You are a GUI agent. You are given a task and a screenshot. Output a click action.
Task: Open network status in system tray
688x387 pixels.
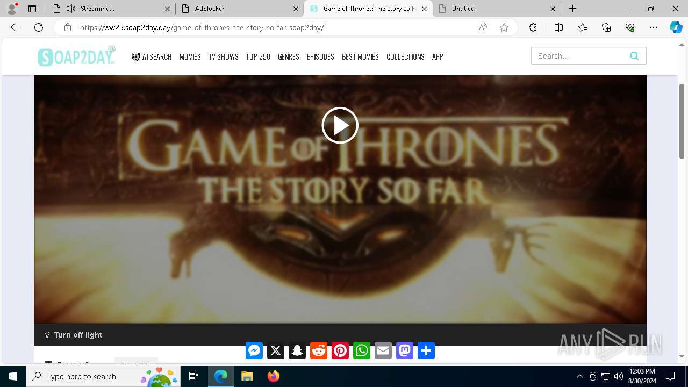(606, 376)
